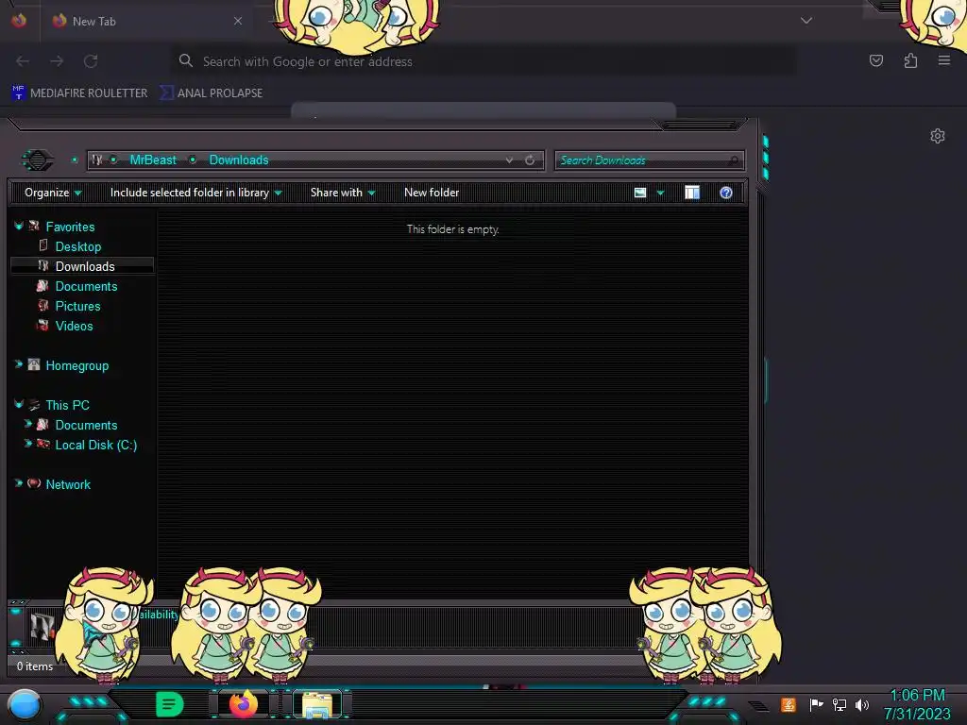
Task: Toggle the preview pane icon
Action: pos(692,193)
